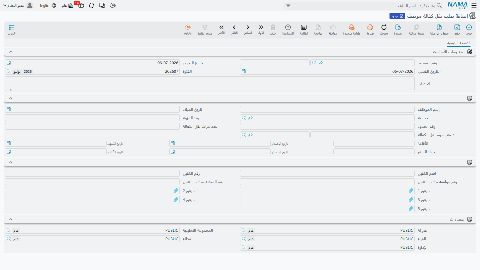Click the تحديث (Refresh) toolbar icon
The width and height of the screenshot is (480, 270).
[384, 29]
